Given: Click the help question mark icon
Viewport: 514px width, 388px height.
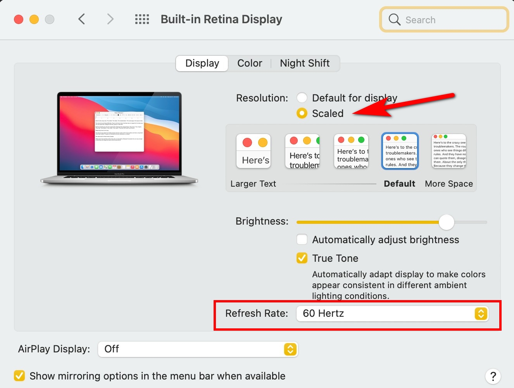Looking at the screenshot, I should coord(493,376).
